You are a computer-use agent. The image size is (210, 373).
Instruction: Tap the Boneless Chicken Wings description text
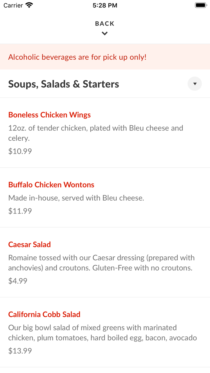coord(95,133)
